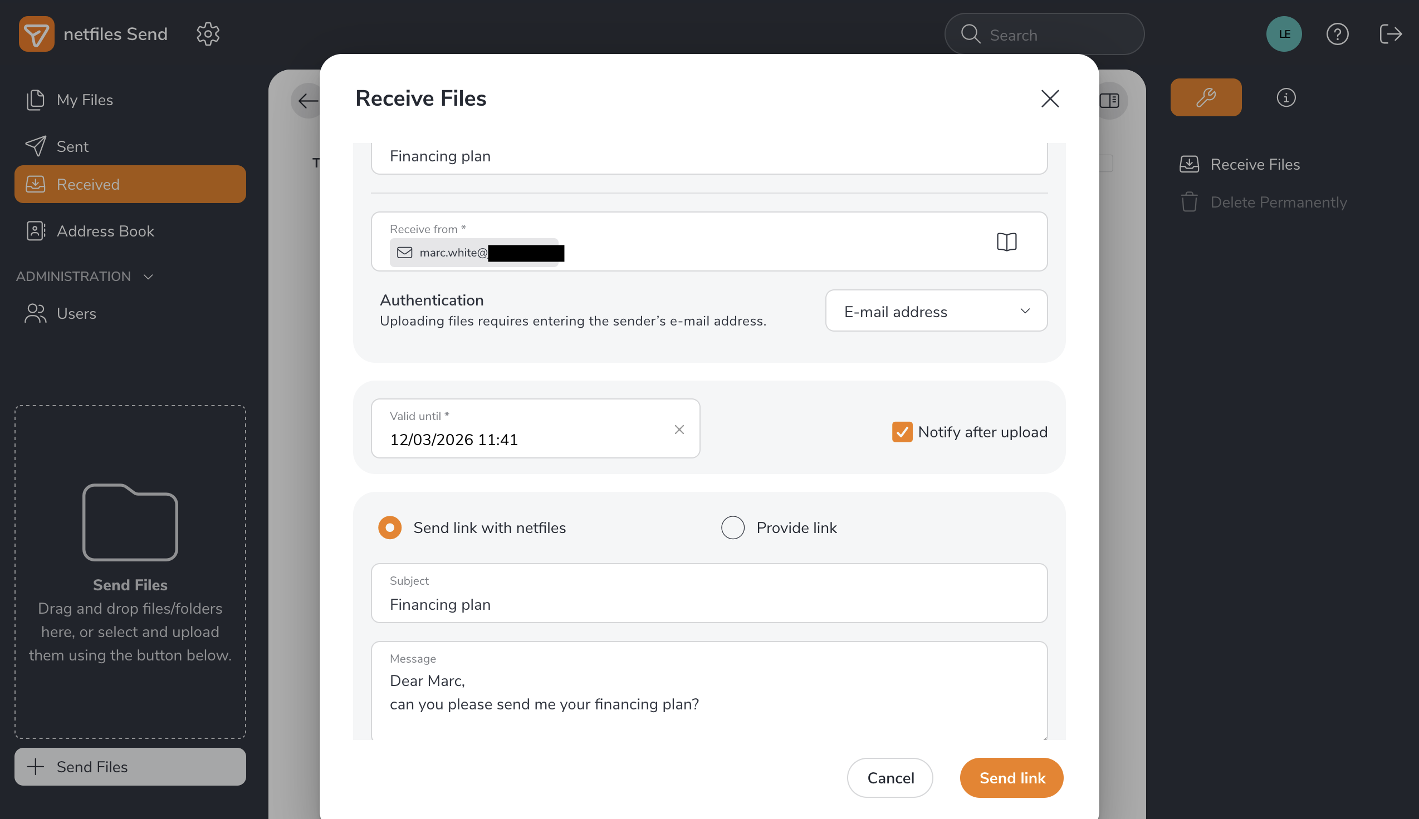Clear the Valid until date

click(x=679, y=430)
